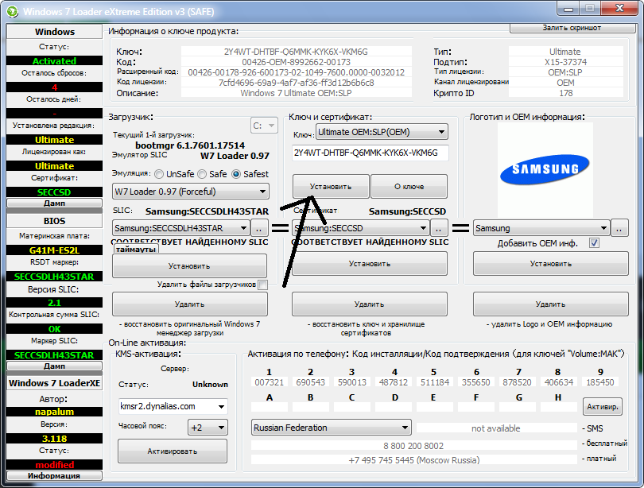Click 'Установить' in the OEM logo section
644x488 pixels.
(x=551, y=264)
